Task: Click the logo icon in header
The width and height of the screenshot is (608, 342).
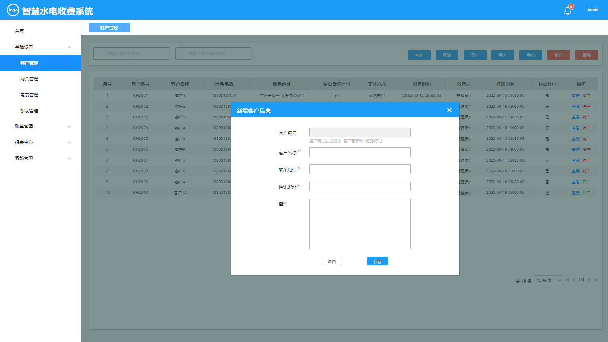Action: pos(13,10)
